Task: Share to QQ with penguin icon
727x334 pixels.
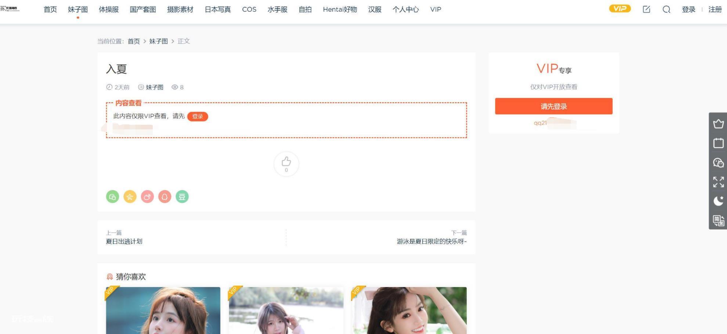Action: pyautogui.click(x=165, y=197)
